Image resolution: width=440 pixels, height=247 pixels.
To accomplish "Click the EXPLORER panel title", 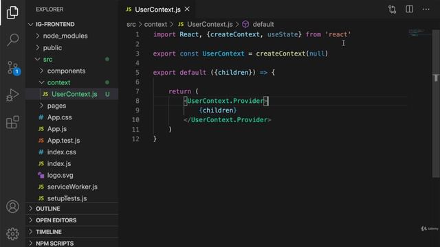I will 49,9.
